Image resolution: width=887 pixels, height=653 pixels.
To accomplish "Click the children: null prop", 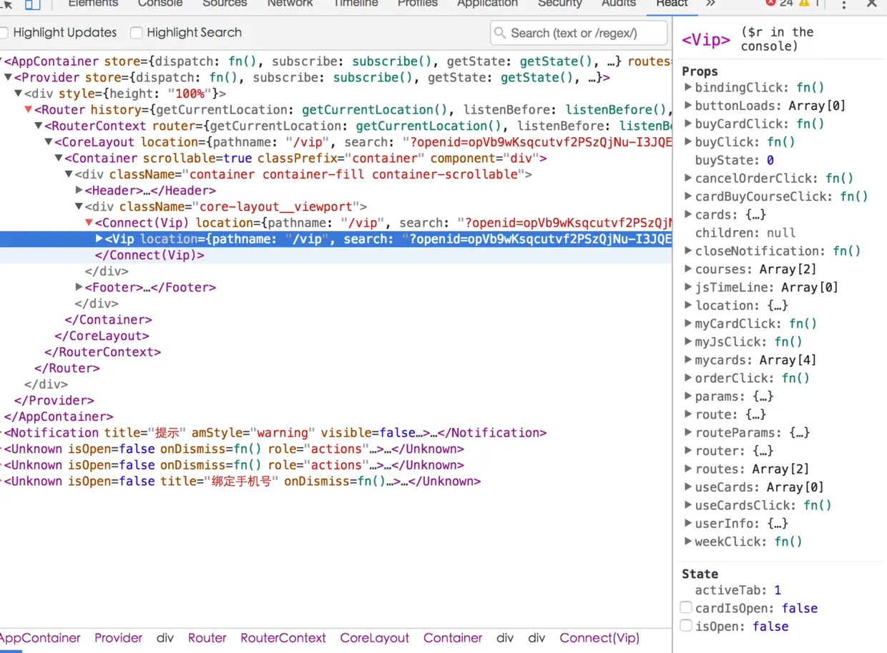I will (x=745, y=233).
